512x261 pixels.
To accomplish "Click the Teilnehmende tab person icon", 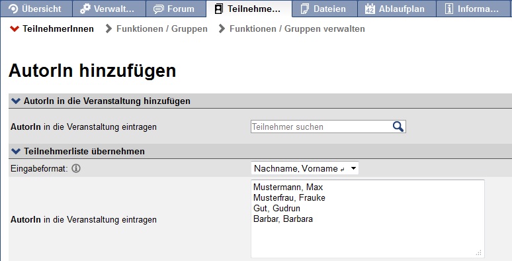I will (x=219, y=9).
